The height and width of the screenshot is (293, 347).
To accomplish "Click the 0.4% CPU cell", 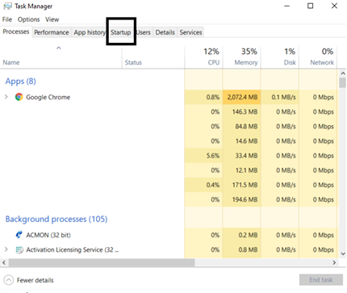I will 203,185.
